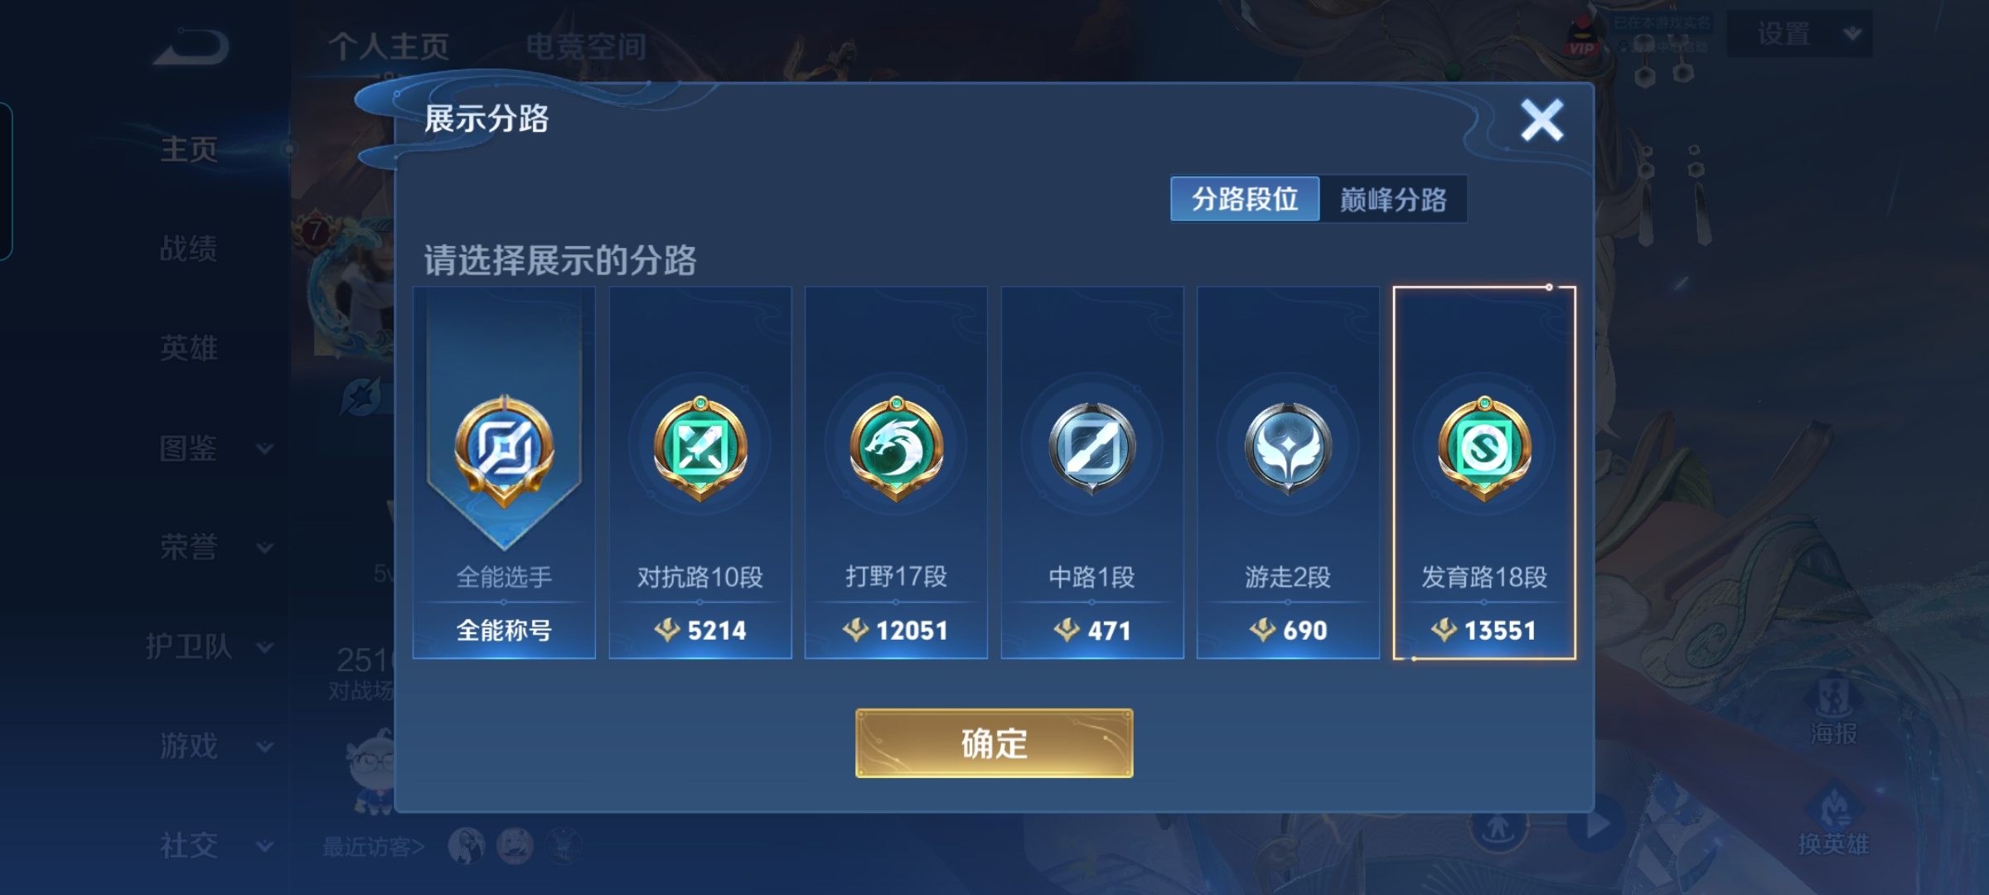Expand the 图鉴 sidebar chevron

click(x=264, y=449)
